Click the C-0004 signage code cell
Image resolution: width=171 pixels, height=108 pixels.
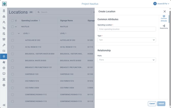coord(90,88)
